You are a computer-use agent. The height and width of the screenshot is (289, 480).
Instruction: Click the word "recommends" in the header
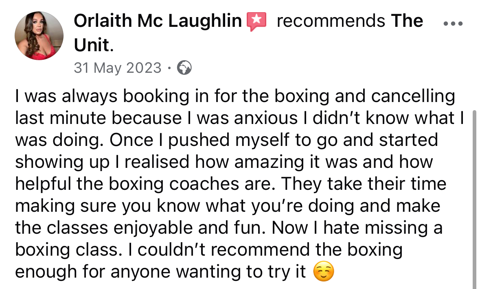tap(331, 21)
